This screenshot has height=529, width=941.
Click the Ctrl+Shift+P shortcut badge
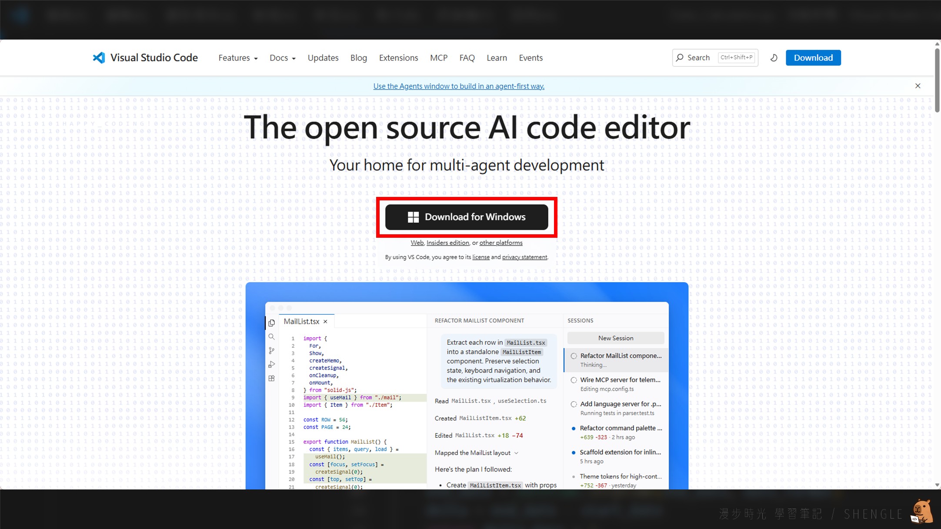737,57
